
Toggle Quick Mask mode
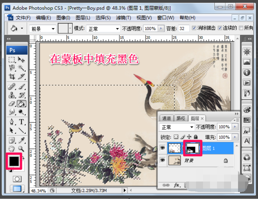(x=17, y=179)
